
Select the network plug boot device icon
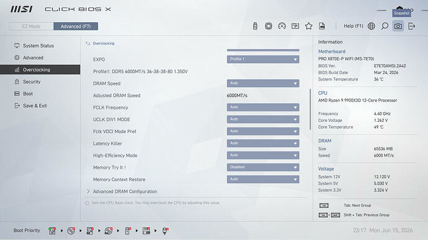coord(165,231)
